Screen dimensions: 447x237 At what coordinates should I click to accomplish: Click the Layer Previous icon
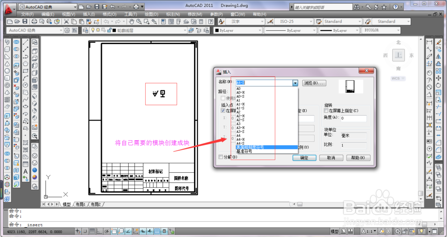point(199,30)
